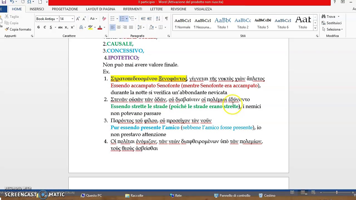The height and width of the screenshot is (200, 356).
Task: Clear all formatting eraser icon
Action: click(x=104, y=19)
